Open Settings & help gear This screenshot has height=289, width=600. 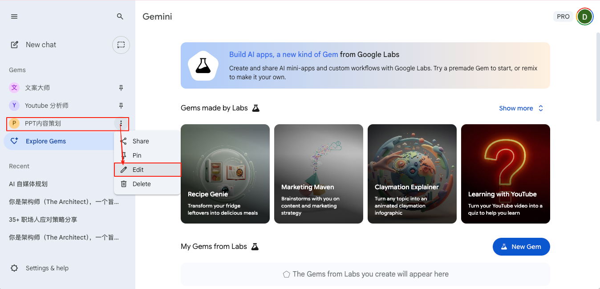pos(14,268)
